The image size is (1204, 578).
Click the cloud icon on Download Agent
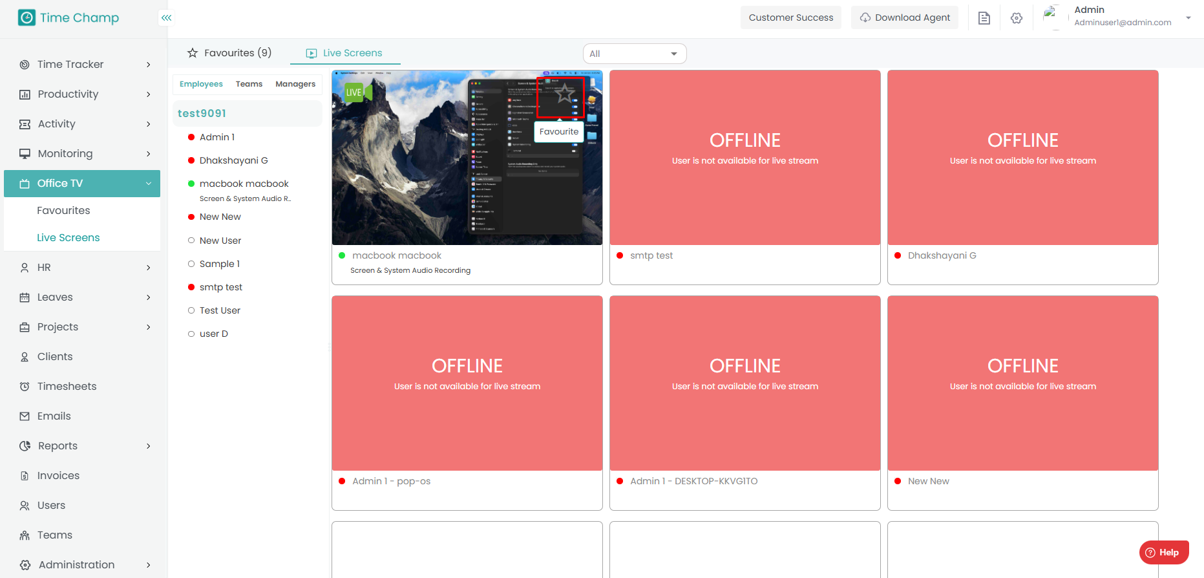865,17
